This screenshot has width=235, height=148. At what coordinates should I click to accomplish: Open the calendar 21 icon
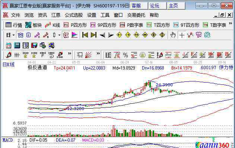point(9,45)
